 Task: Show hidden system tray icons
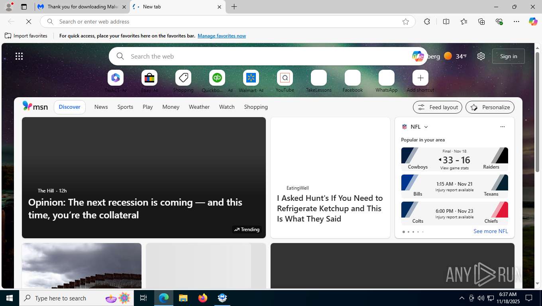click(462, 298)
